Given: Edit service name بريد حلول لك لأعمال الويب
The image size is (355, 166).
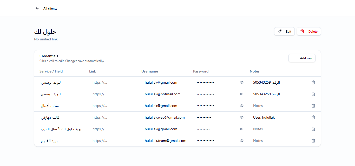Looking at the screenshot, I should pos(61,129).
